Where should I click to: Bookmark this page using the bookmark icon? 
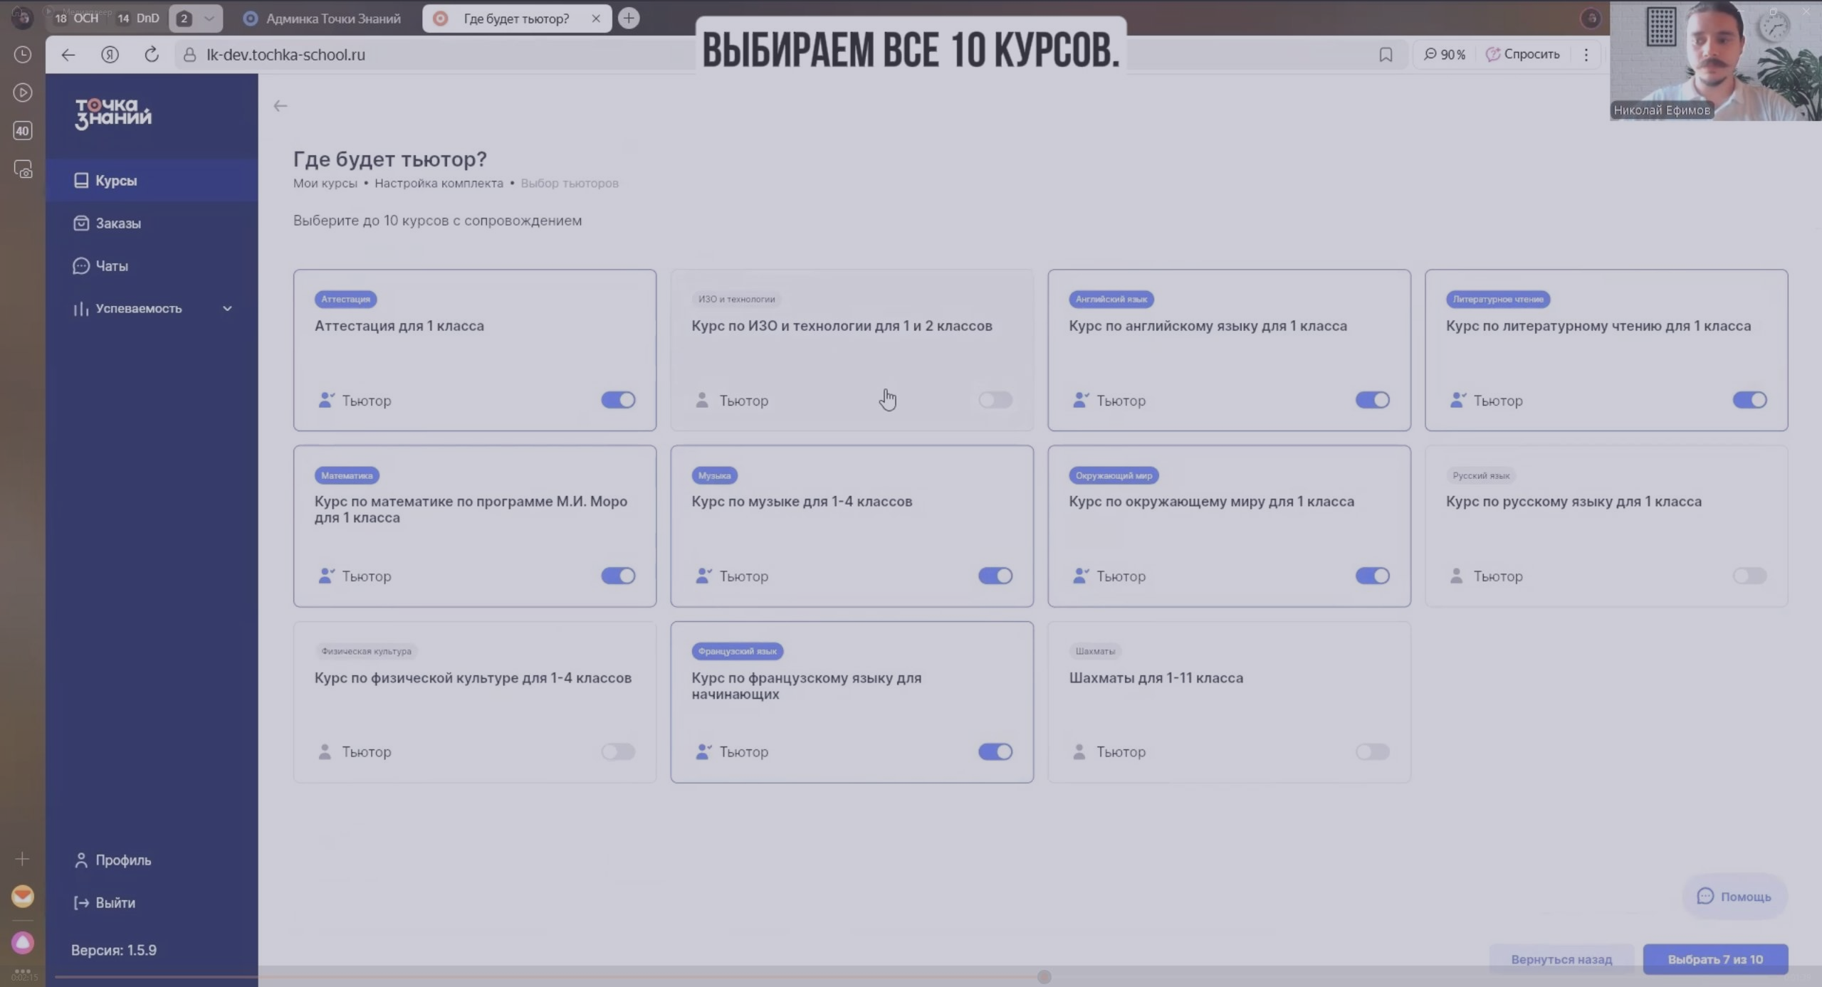[1385, 54]
